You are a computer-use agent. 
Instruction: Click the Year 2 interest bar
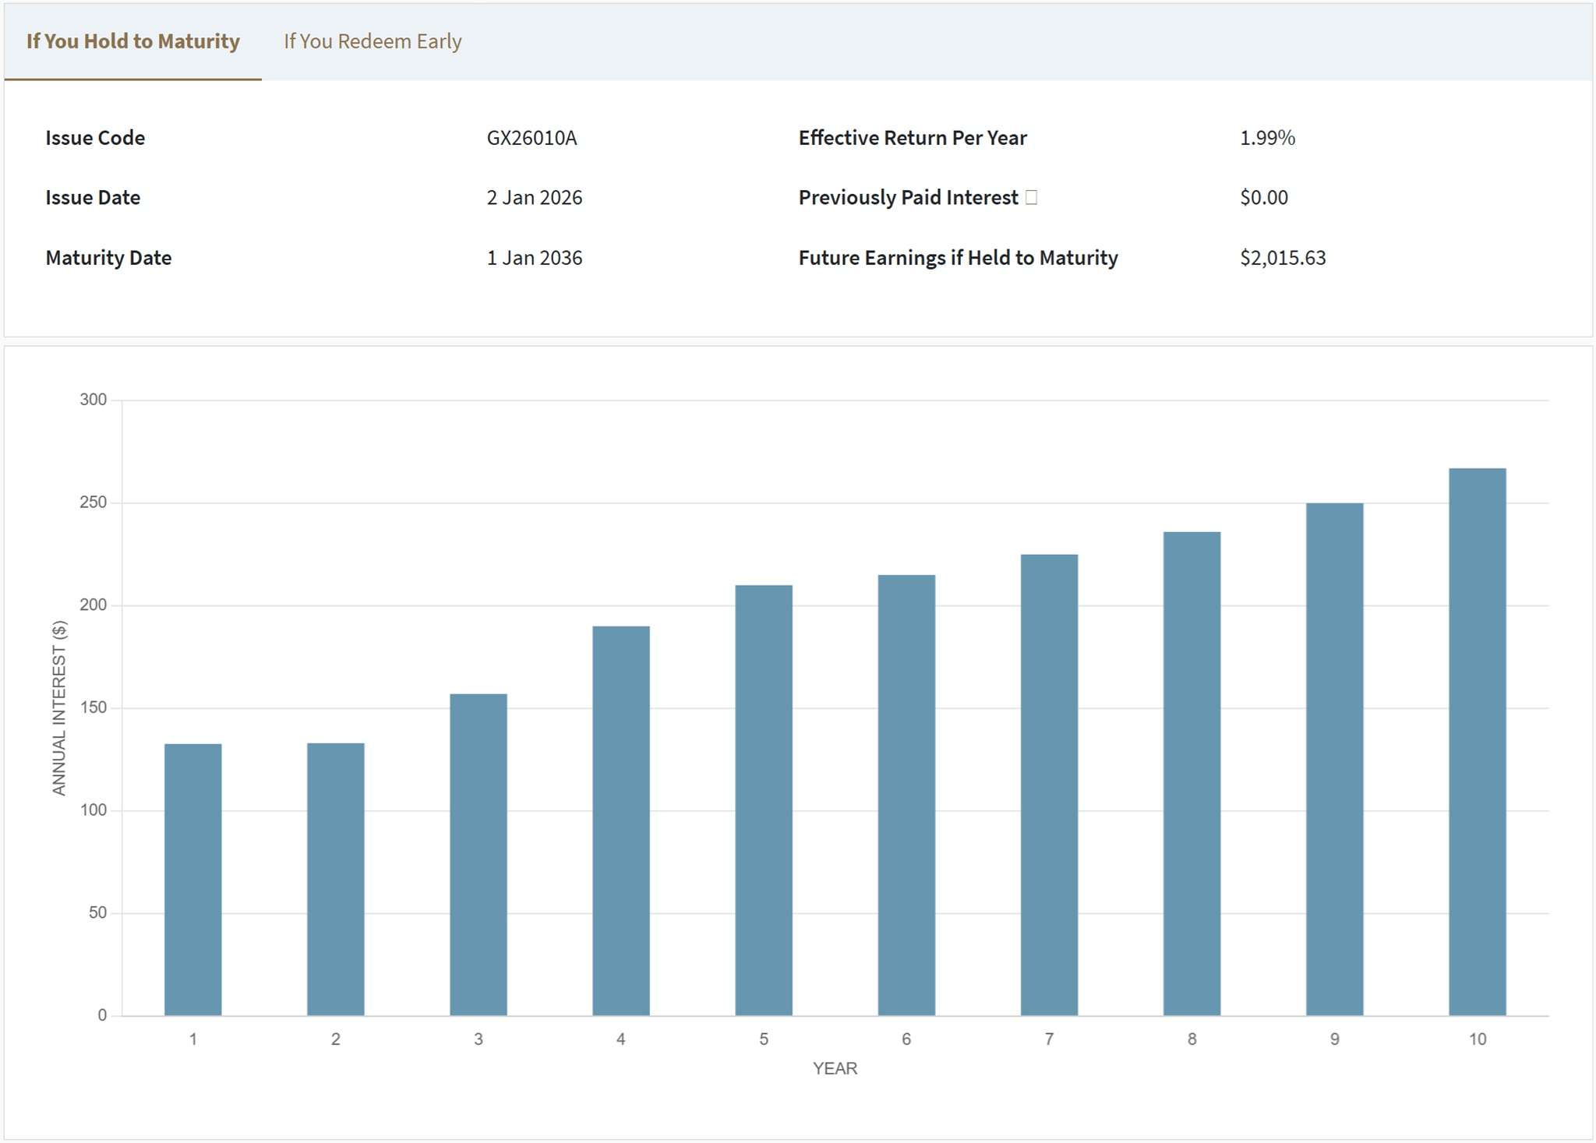click(x=335, y=879)
